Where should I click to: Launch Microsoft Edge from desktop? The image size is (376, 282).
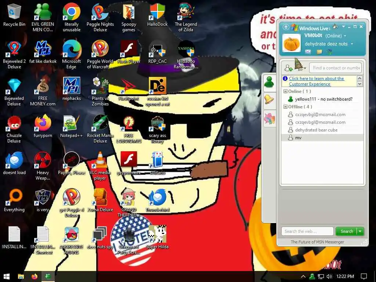pos(72,55)
